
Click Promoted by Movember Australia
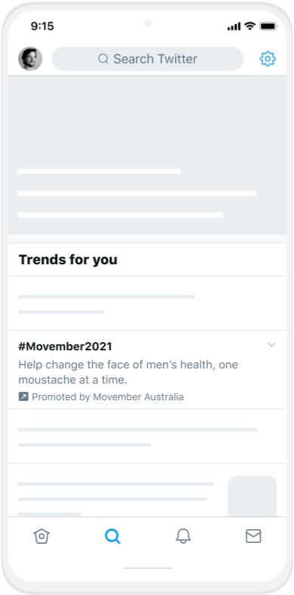click(x=108, y=397)
